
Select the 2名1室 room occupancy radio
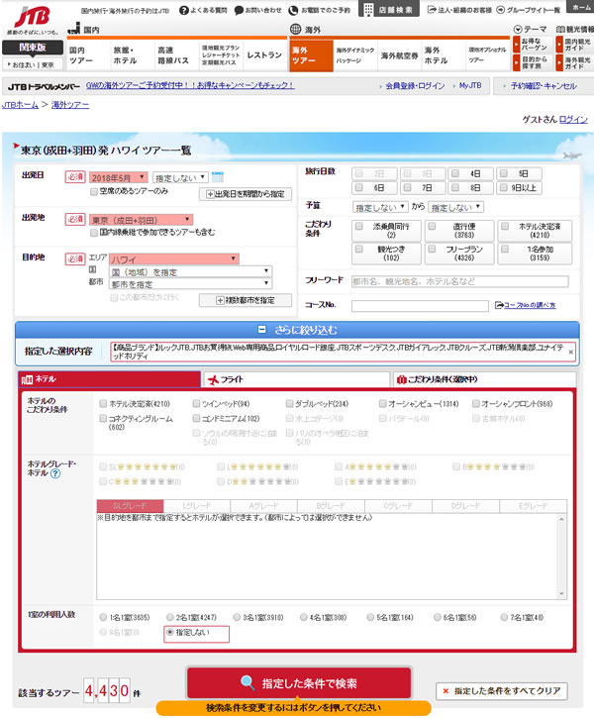coord(170,616)
